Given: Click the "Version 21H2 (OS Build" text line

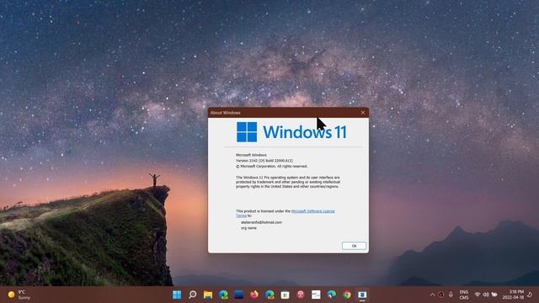Looking at the screenshot, I should [x=264, y=161].
